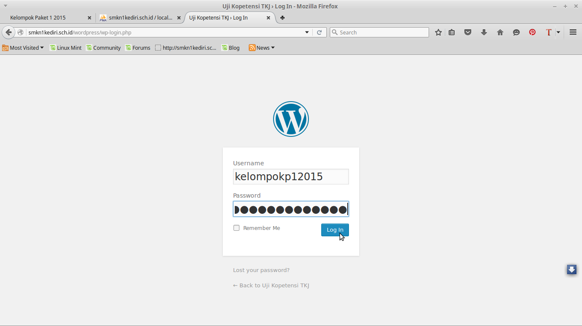Open dropdown arrow next to red T icon
The image size is (582, 326).
[x=558, y=32]
